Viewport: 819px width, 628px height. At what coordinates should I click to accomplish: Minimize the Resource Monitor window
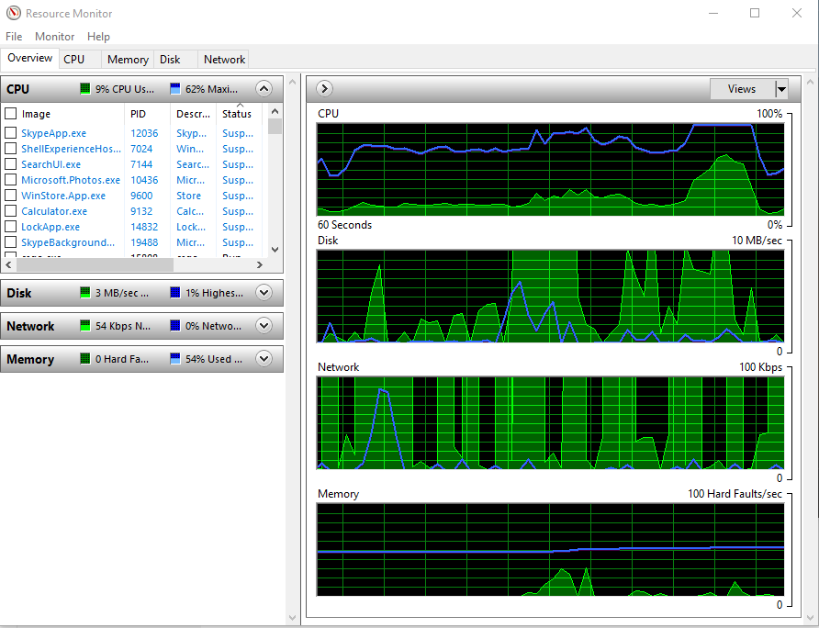tap(713, 13)
